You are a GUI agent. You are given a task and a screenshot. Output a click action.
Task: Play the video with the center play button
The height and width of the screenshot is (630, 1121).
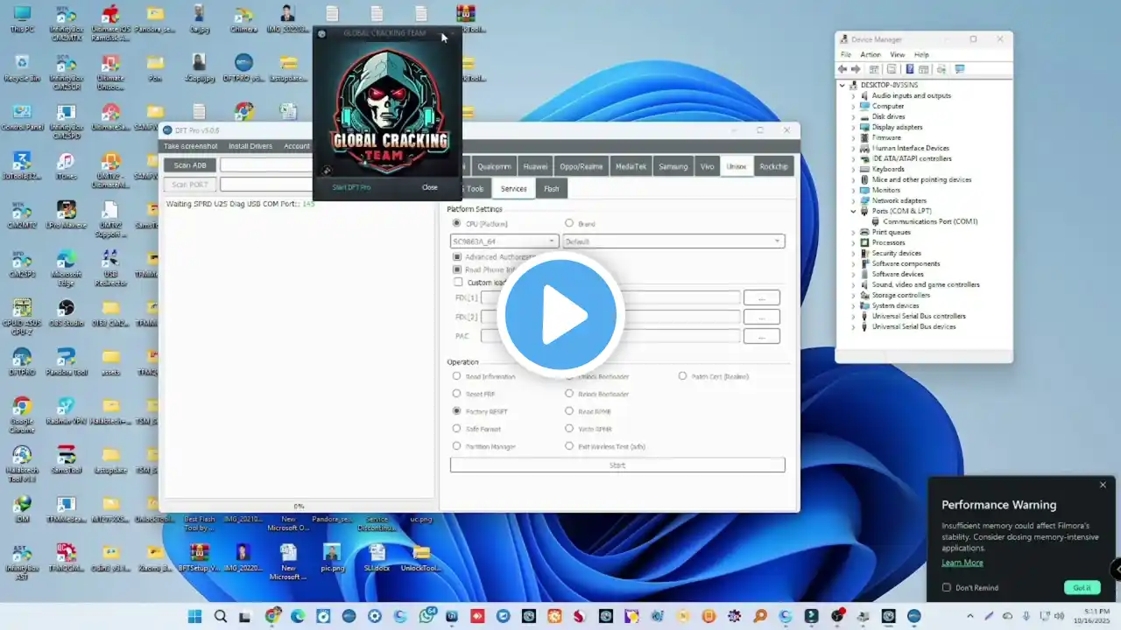pyautogui.click(x=560, y=315)
